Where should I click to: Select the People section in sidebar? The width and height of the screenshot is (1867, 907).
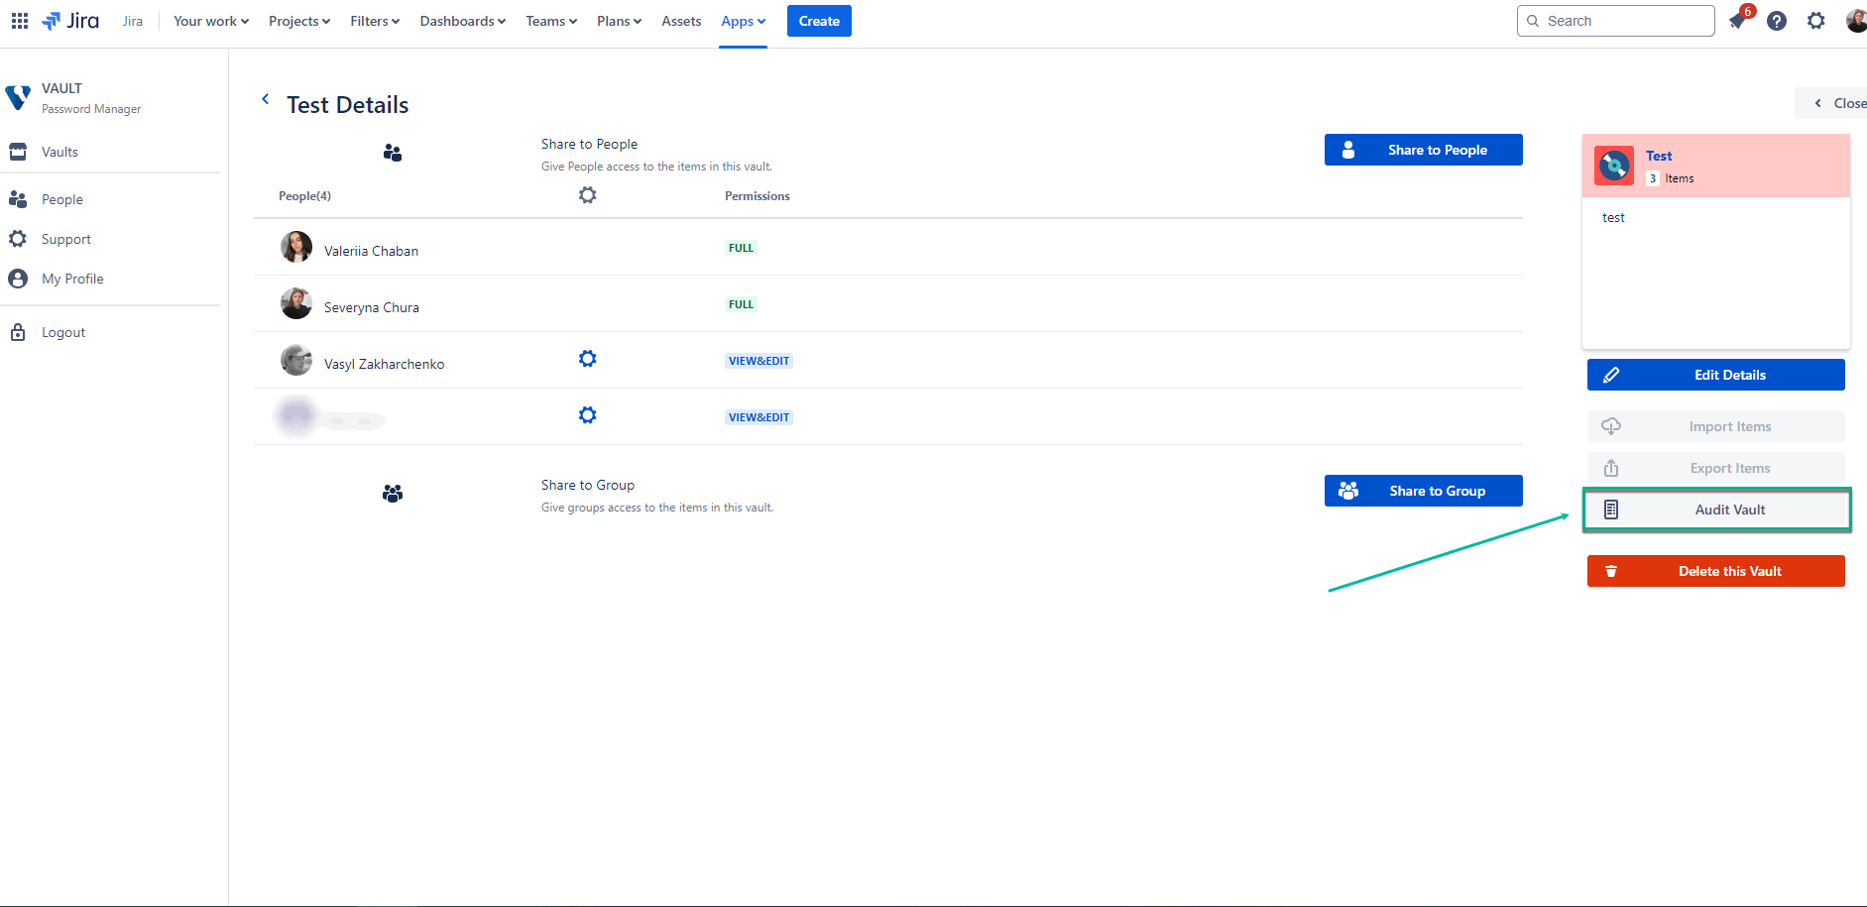pyautogui.click(x=60, y=198)
